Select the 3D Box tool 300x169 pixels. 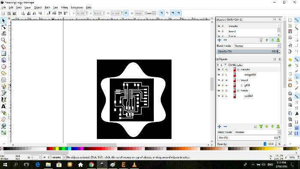point(3,60)
